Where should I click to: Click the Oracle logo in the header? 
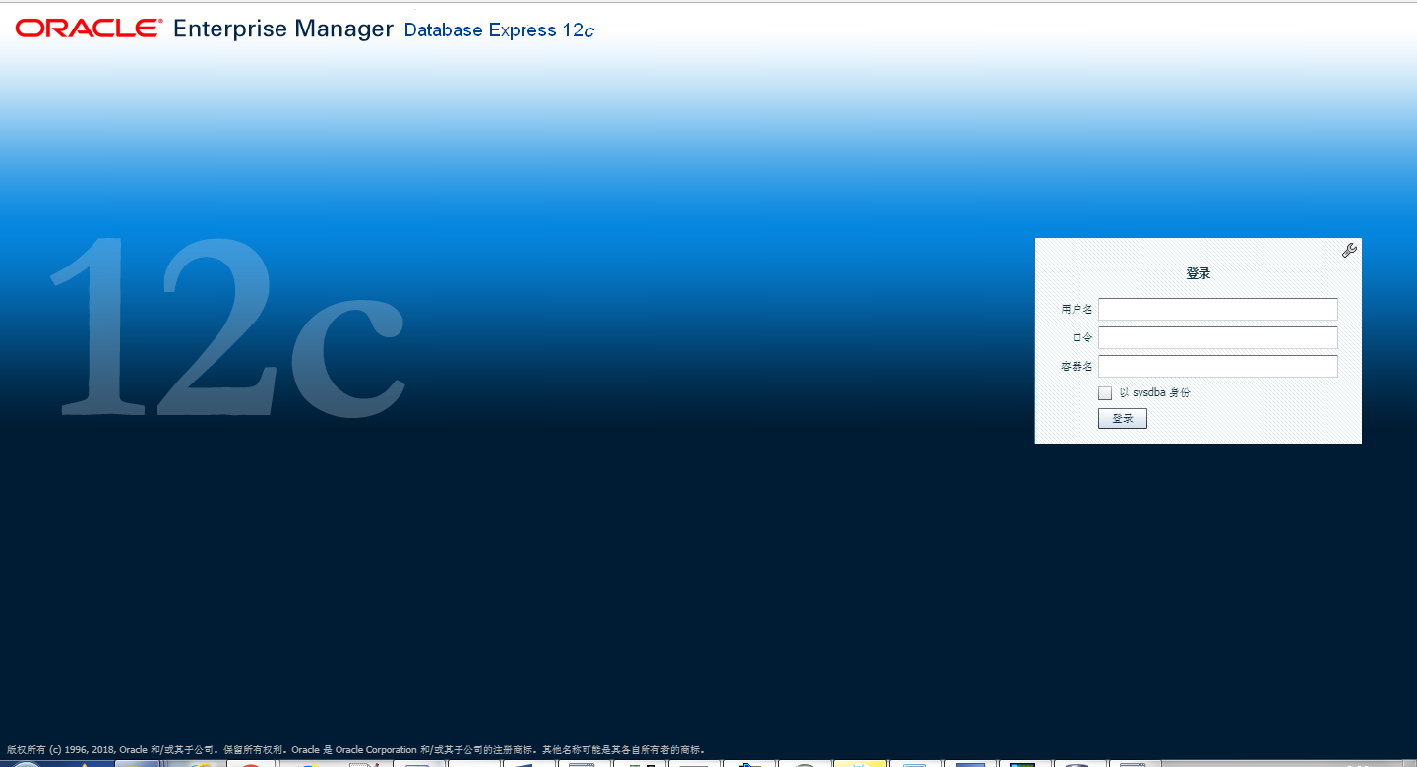[x=89, y=29]
